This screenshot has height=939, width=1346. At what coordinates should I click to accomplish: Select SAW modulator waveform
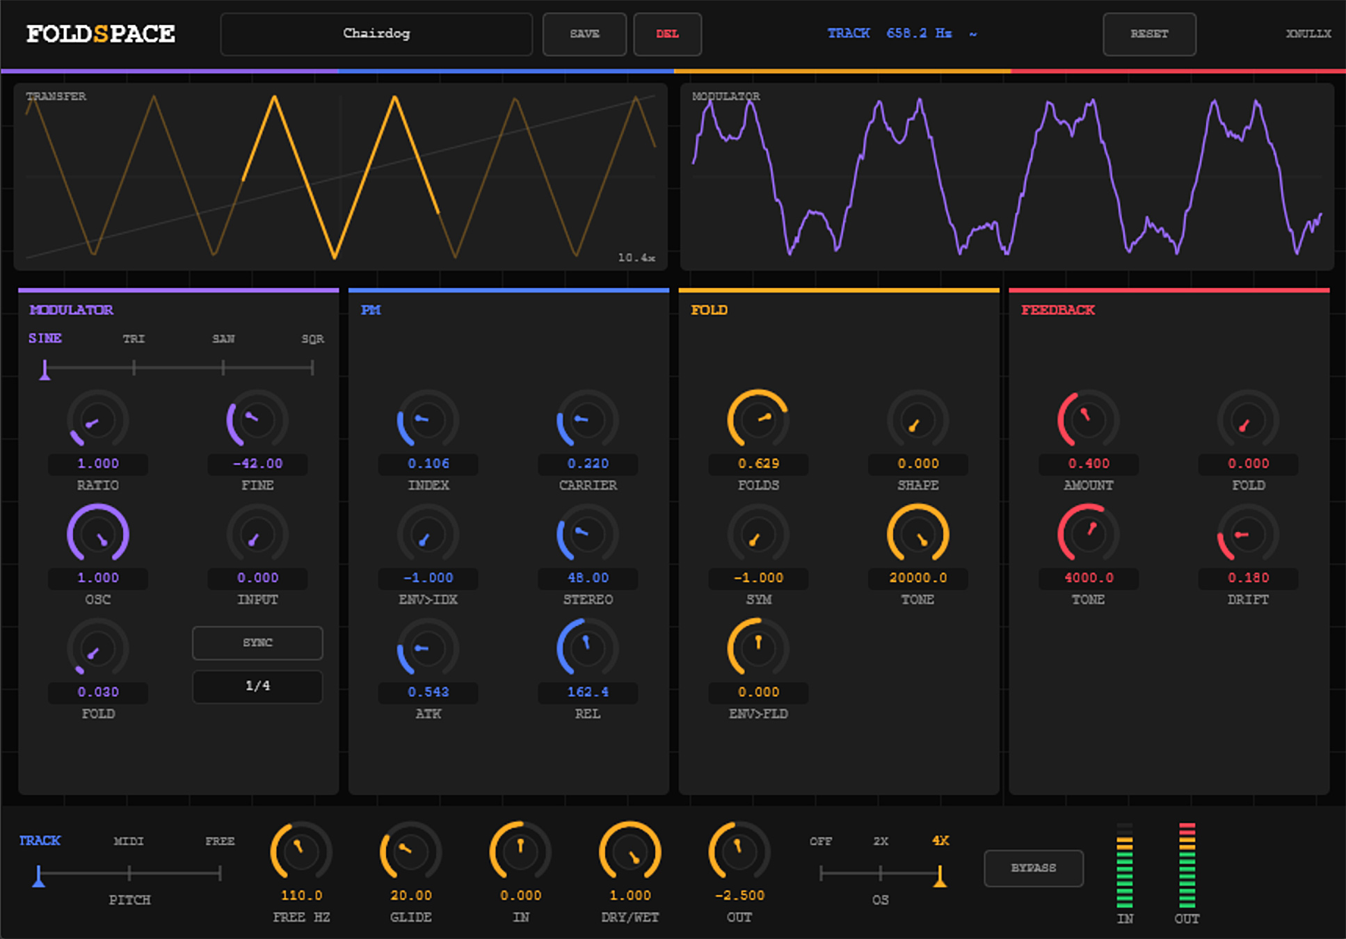223,339
